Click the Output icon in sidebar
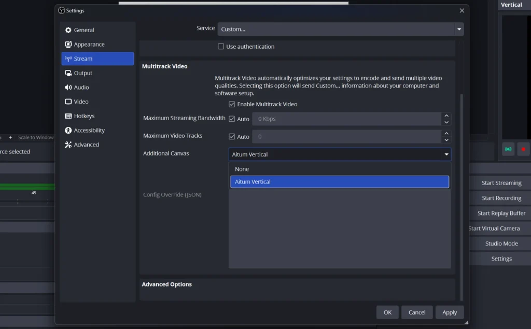 68,73
